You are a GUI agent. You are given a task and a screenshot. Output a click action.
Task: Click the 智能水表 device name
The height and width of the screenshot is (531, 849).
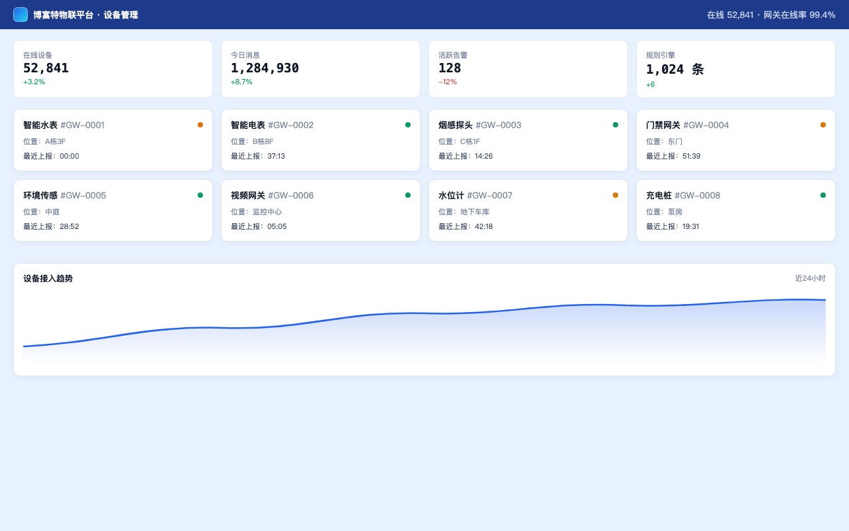(40, 125)
